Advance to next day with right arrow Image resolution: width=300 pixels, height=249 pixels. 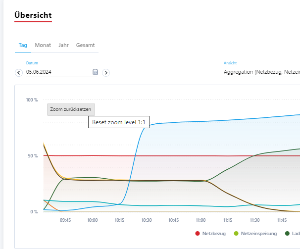[x=105, y=73]
